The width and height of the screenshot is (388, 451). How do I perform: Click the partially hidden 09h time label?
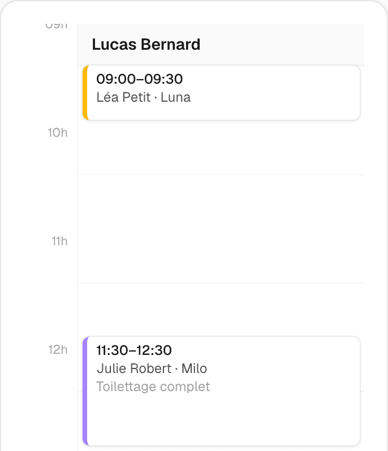57,26
